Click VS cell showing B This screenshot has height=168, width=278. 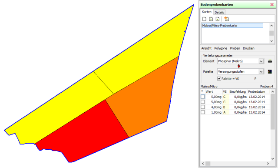coord(226,107)
